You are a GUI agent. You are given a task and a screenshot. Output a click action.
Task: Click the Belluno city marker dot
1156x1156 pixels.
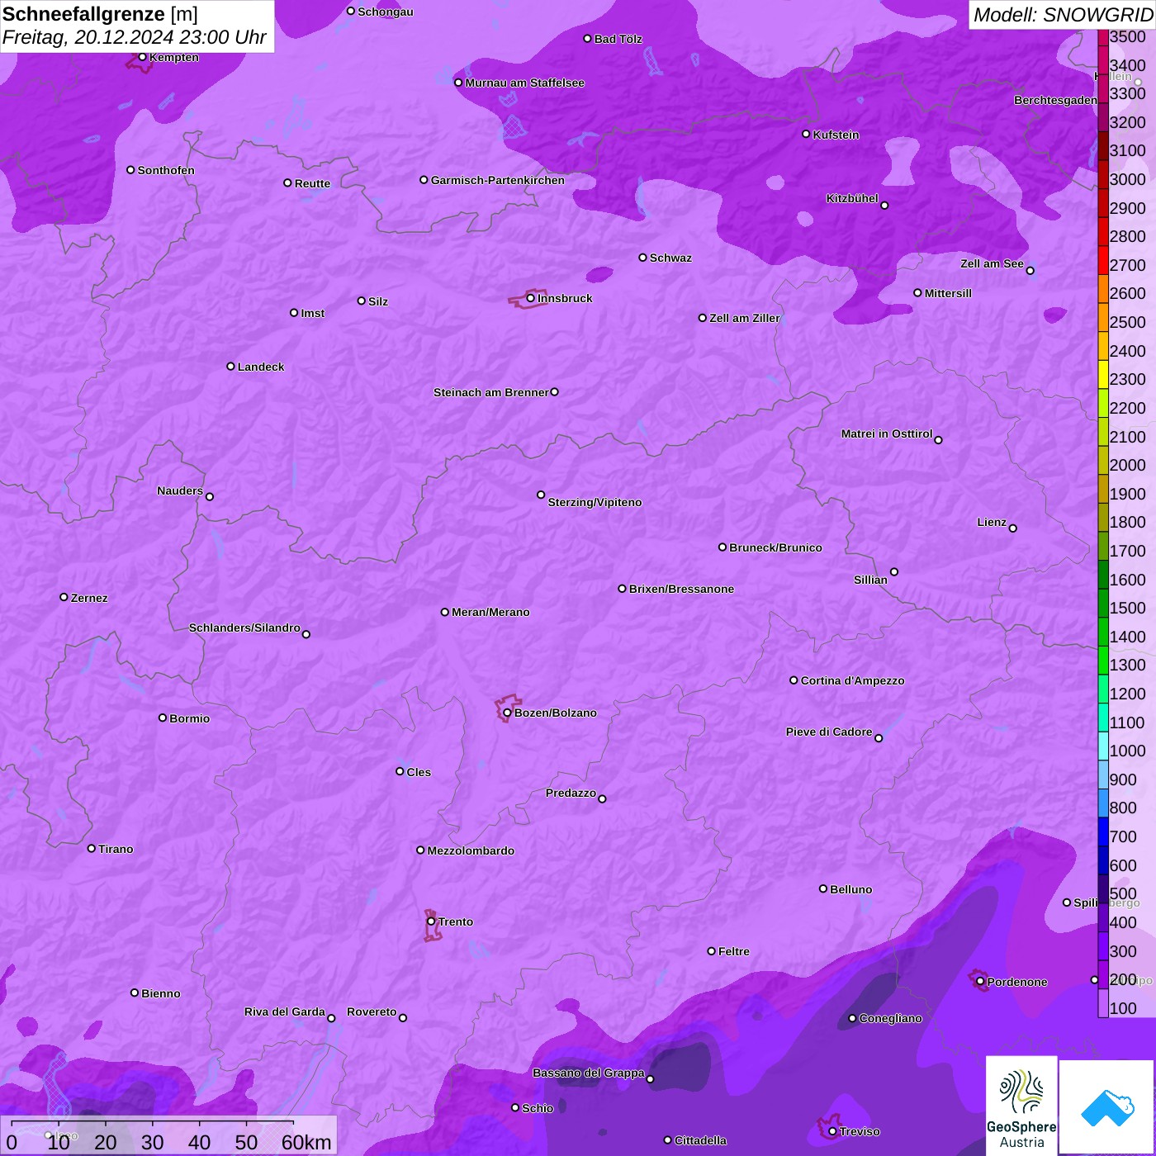823,888
